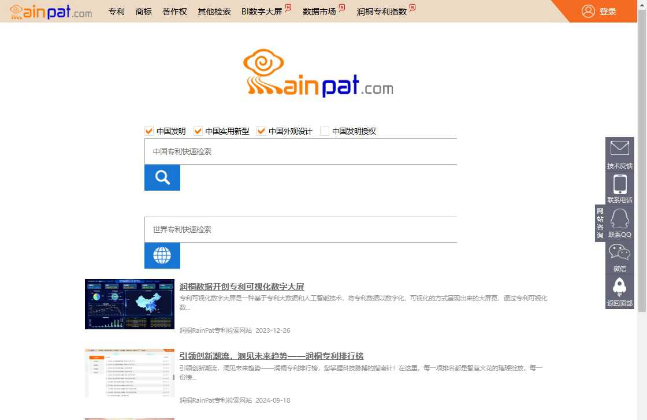Run China patent search magnifier button
This screenshot has height=420, width=647.
pyautogui.click(x=162, y=177)
